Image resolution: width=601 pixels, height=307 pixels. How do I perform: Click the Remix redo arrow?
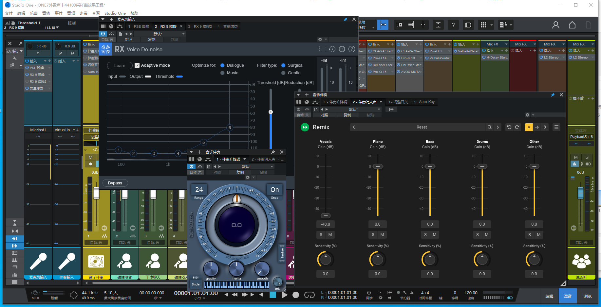(517, 127)
